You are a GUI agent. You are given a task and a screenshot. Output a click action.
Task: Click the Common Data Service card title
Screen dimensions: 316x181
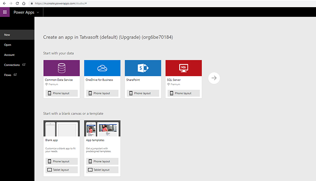(x=59, y=80)
